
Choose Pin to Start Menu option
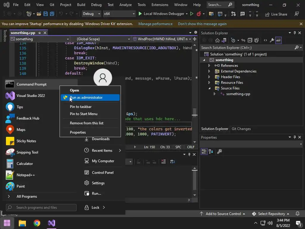[x=90, y=114]
